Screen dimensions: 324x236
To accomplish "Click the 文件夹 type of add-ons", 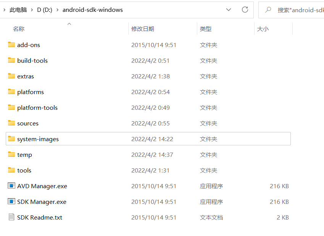I will (x=208, y=45).
